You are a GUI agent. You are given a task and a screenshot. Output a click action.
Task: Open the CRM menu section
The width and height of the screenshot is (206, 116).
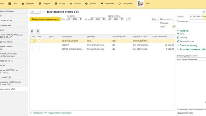tap(13, 4)
